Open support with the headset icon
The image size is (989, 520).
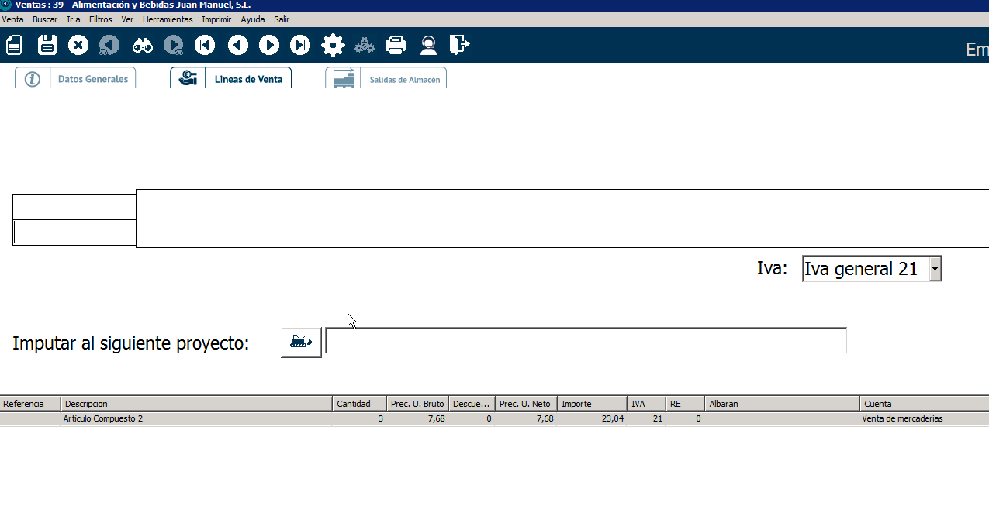coord(427,45)
